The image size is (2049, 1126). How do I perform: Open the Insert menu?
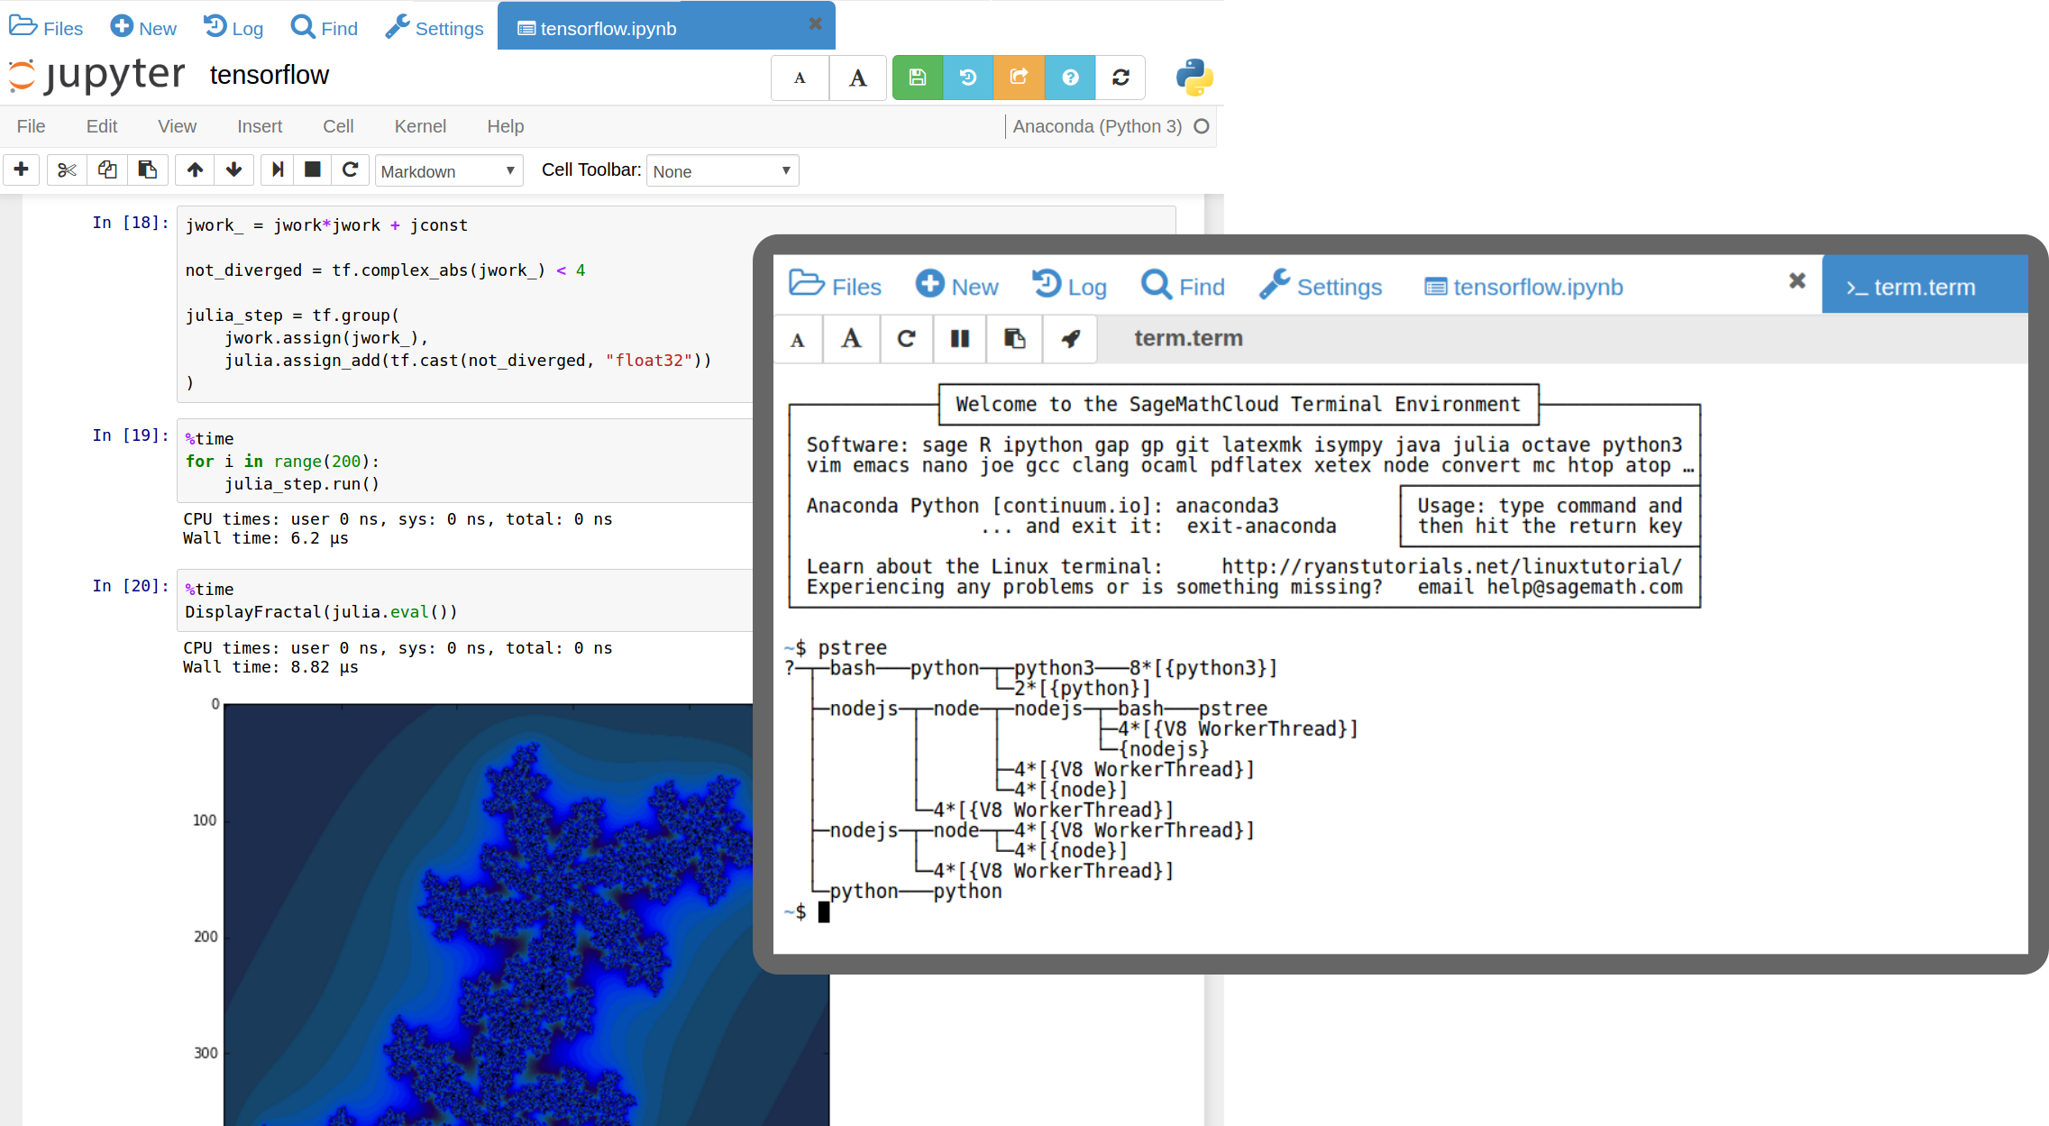(x=260, y=126)
